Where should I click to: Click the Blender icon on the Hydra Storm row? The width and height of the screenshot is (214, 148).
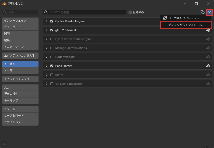pyautogui.click(x=208, y=39)
